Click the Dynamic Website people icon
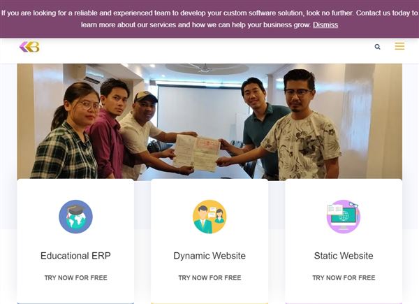This screenshot has width=419, height=304. point(209,217)
